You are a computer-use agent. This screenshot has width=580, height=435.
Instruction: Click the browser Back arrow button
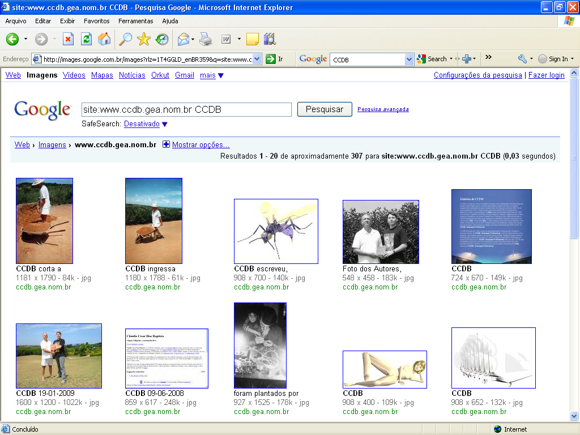pyautogui.click(x=12, y=39)
